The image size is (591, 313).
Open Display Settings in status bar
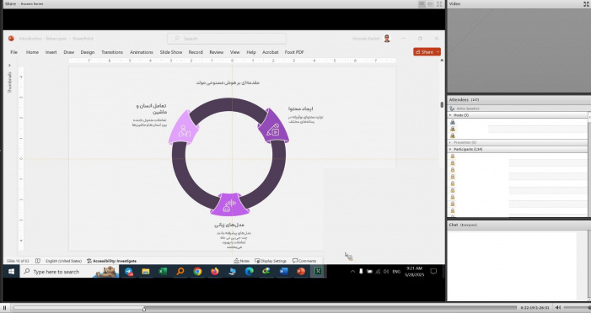(271, 261)
